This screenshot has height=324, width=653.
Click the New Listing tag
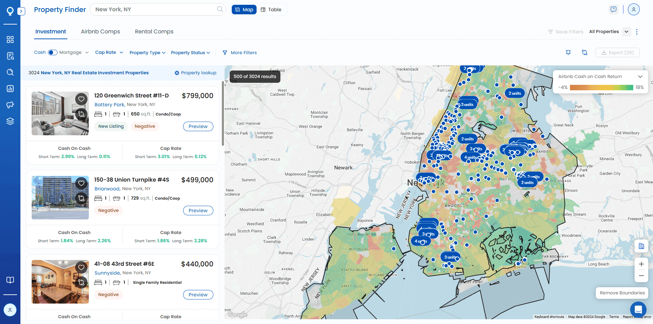coord(111,126)
